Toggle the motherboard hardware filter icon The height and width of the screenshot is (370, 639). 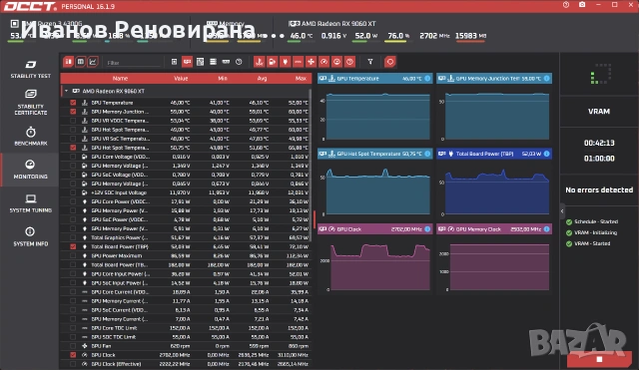(200, 62)
